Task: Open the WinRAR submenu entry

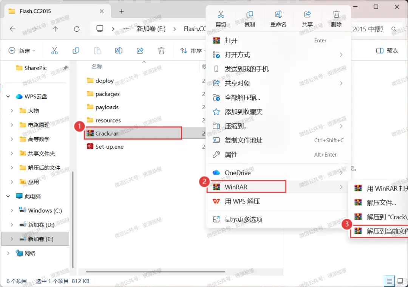Action: 278,187
